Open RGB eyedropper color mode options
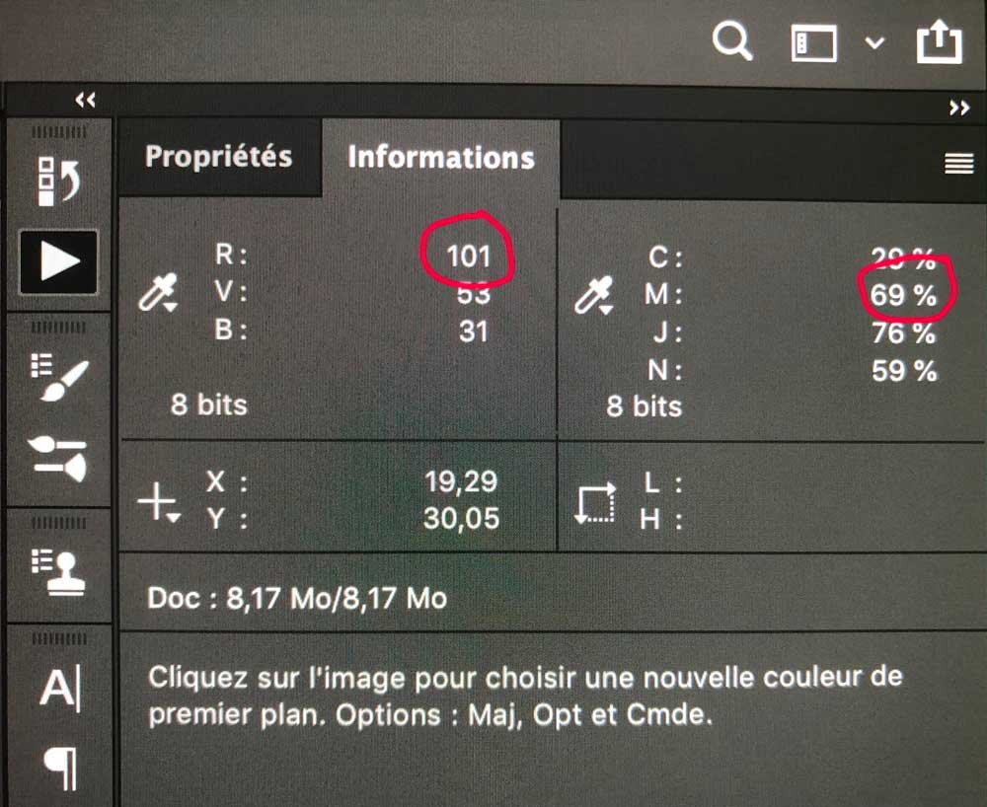The image size is (987, 807). (158, 294)
